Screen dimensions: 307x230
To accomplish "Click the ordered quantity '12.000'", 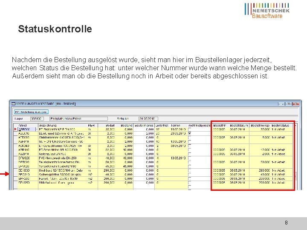I will 265,150.
